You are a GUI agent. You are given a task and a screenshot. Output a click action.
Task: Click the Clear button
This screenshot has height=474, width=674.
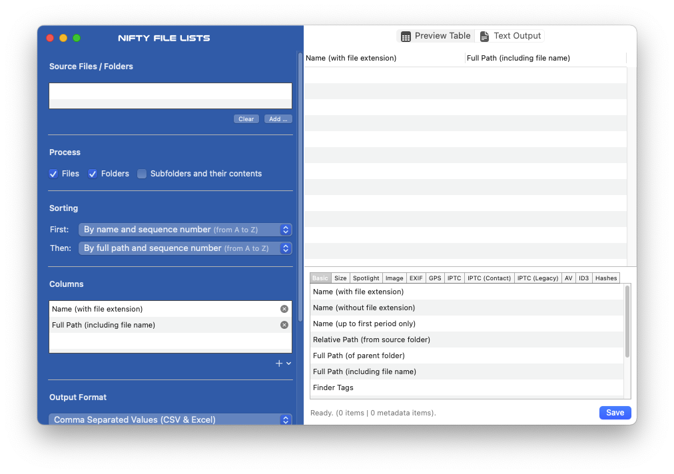[246, 119]
